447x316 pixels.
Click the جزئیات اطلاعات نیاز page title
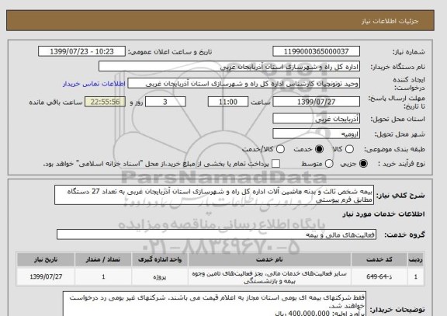tap(390, 22)
